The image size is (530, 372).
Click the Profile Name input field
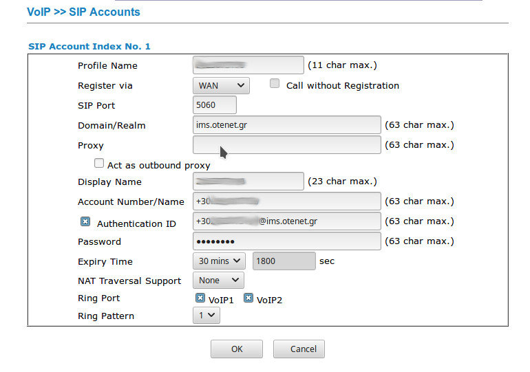248,65
